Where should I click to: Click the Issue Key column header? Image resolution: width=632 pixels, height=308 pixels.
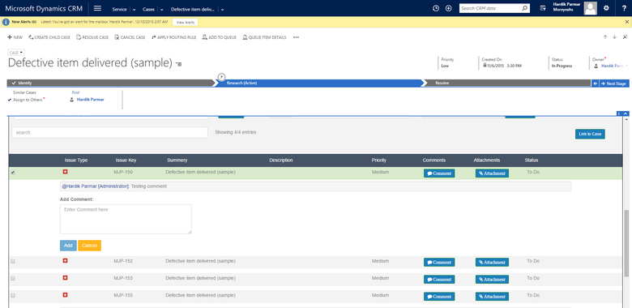click(126, 160)
